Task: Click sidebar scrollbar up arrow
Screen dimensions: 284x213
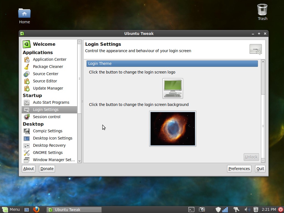Action: pyautogui.click(x=79, y=42)
